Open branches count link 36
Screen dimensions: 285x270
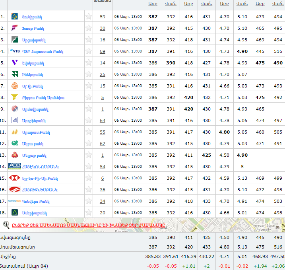[x=103, y=190]
